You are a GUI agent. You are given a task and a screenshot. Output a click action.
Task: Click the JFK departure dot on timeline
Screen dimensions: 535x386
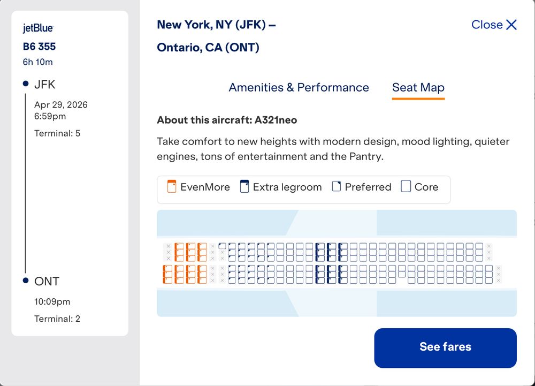tap(26, 84)
